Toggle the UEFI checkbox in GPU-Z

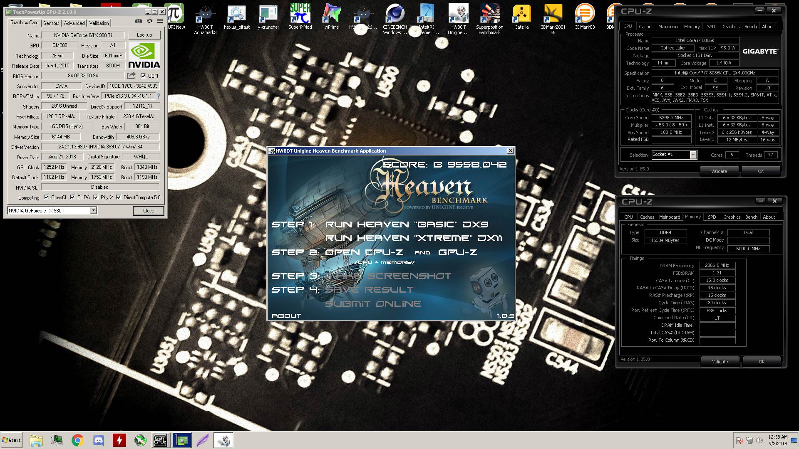(143, 76)
